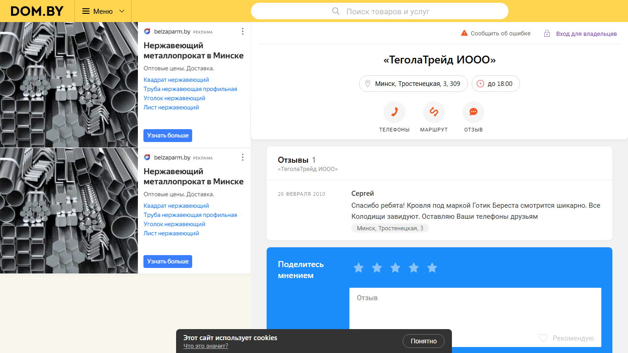Click Труба нержавеющая профильная in first ad

coord(190,89)
